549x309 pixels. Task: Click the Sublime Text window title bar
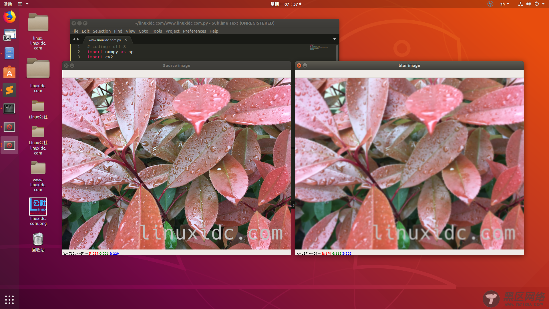(x=204, y=23)
